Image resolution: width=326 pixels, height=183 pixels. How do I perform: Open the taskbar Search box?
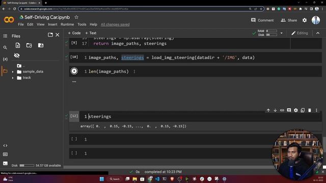115,179
